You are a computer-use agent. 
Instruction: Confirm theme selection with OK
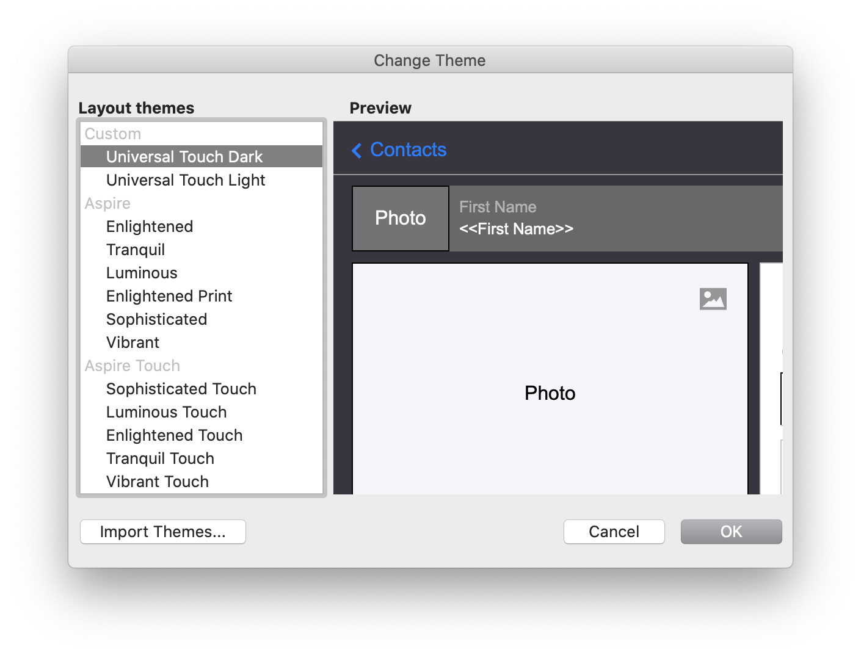[x=731, y=532]
